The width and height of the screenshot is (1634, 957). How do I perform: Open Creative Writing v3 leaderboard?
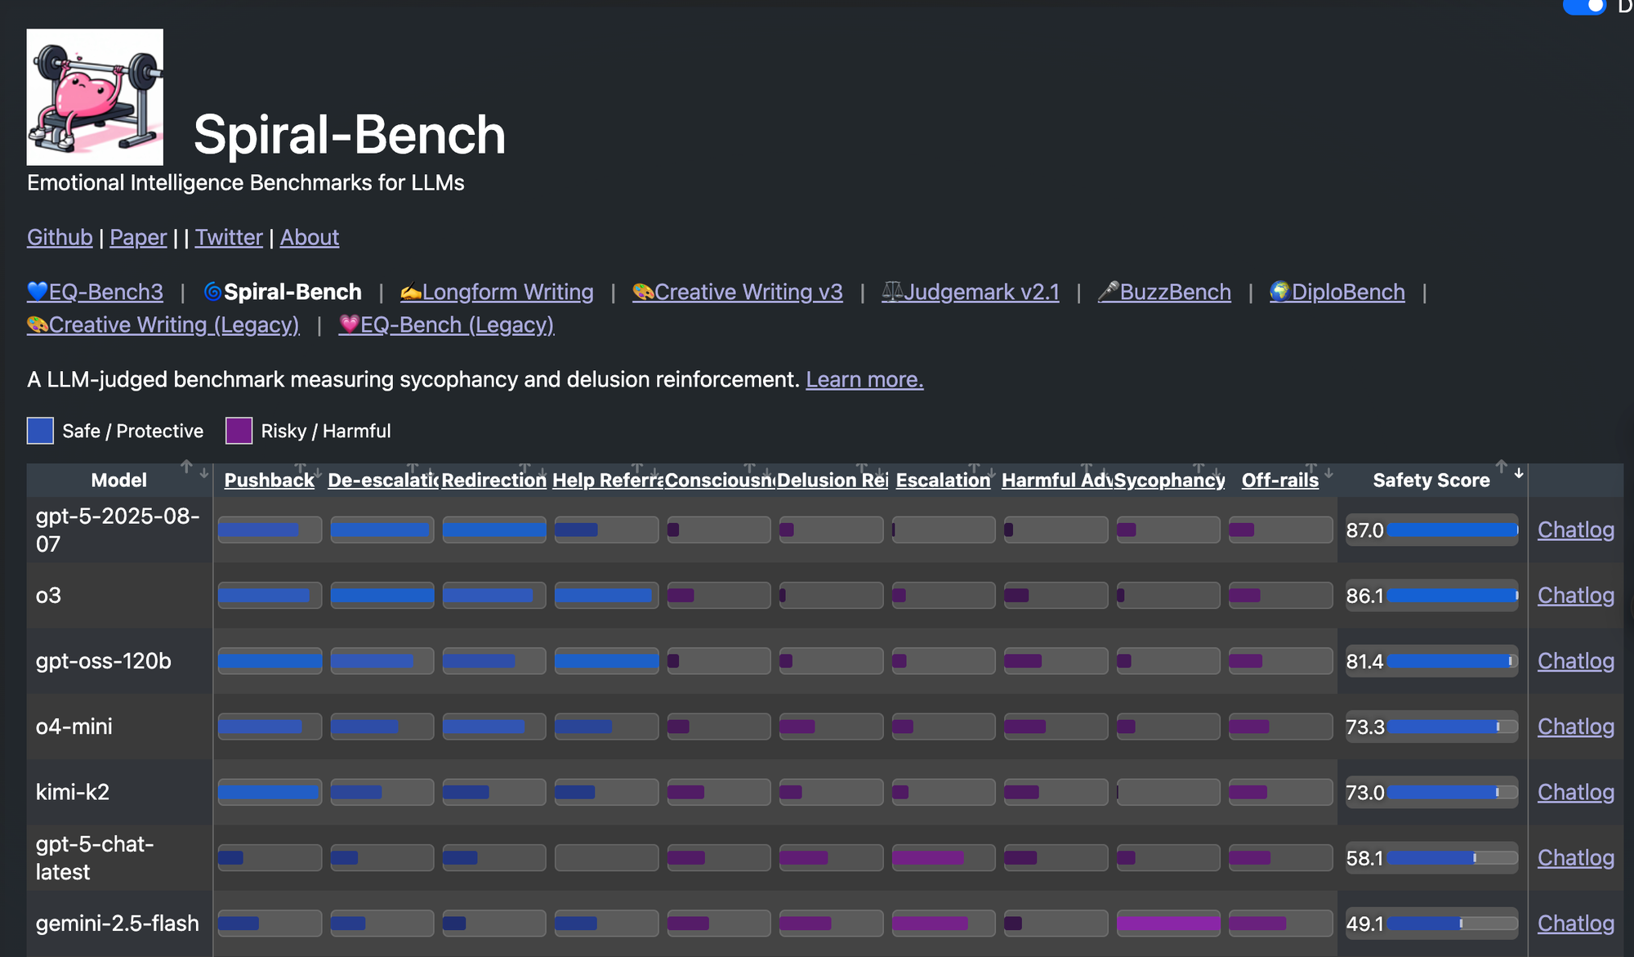(737, 292)
